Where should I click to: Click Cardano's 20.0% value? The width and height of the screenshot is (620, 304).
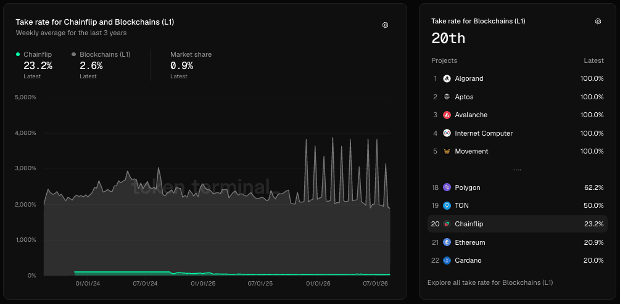click(x=593, y=260)
